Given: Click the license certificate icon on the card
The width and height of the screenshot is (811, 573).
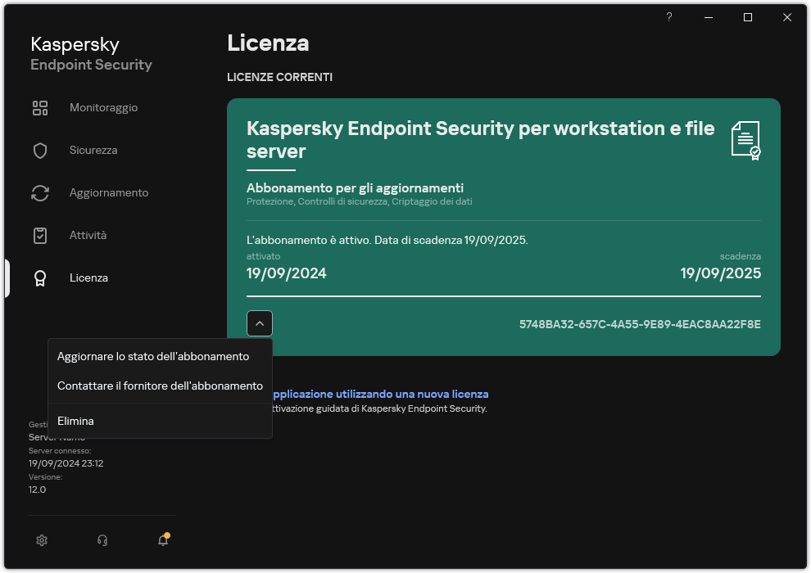Looking at the screenshot, I should coord(745,140).
